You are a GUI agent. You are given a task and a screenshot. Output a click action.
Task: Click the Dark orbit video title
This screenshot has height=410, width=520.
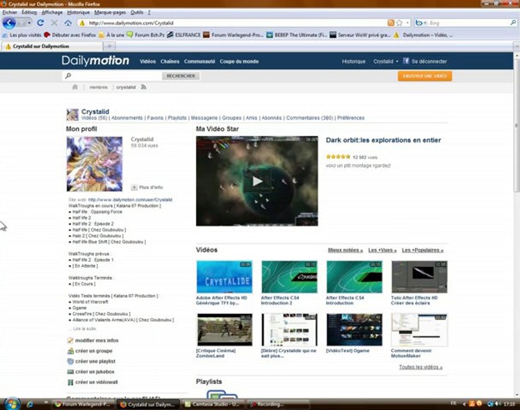point(383,140)
